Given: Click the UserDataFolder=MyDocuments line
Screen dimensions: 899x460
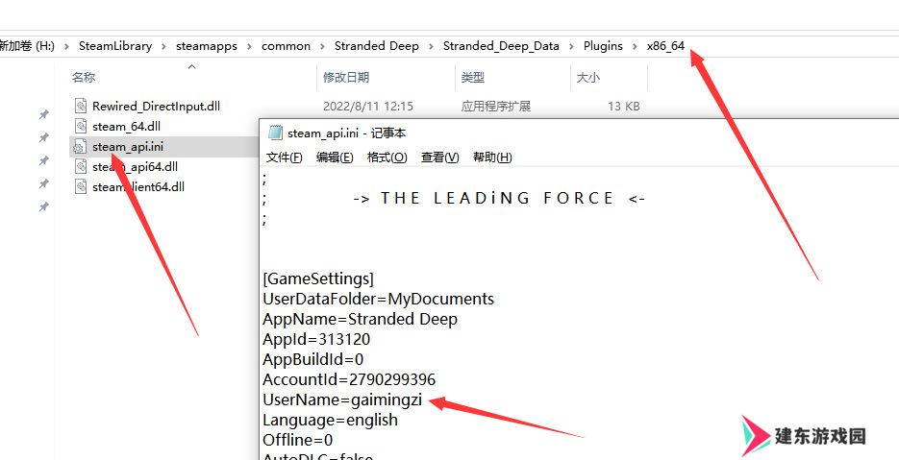Looking at the screenshot, I should coord(379,299).
